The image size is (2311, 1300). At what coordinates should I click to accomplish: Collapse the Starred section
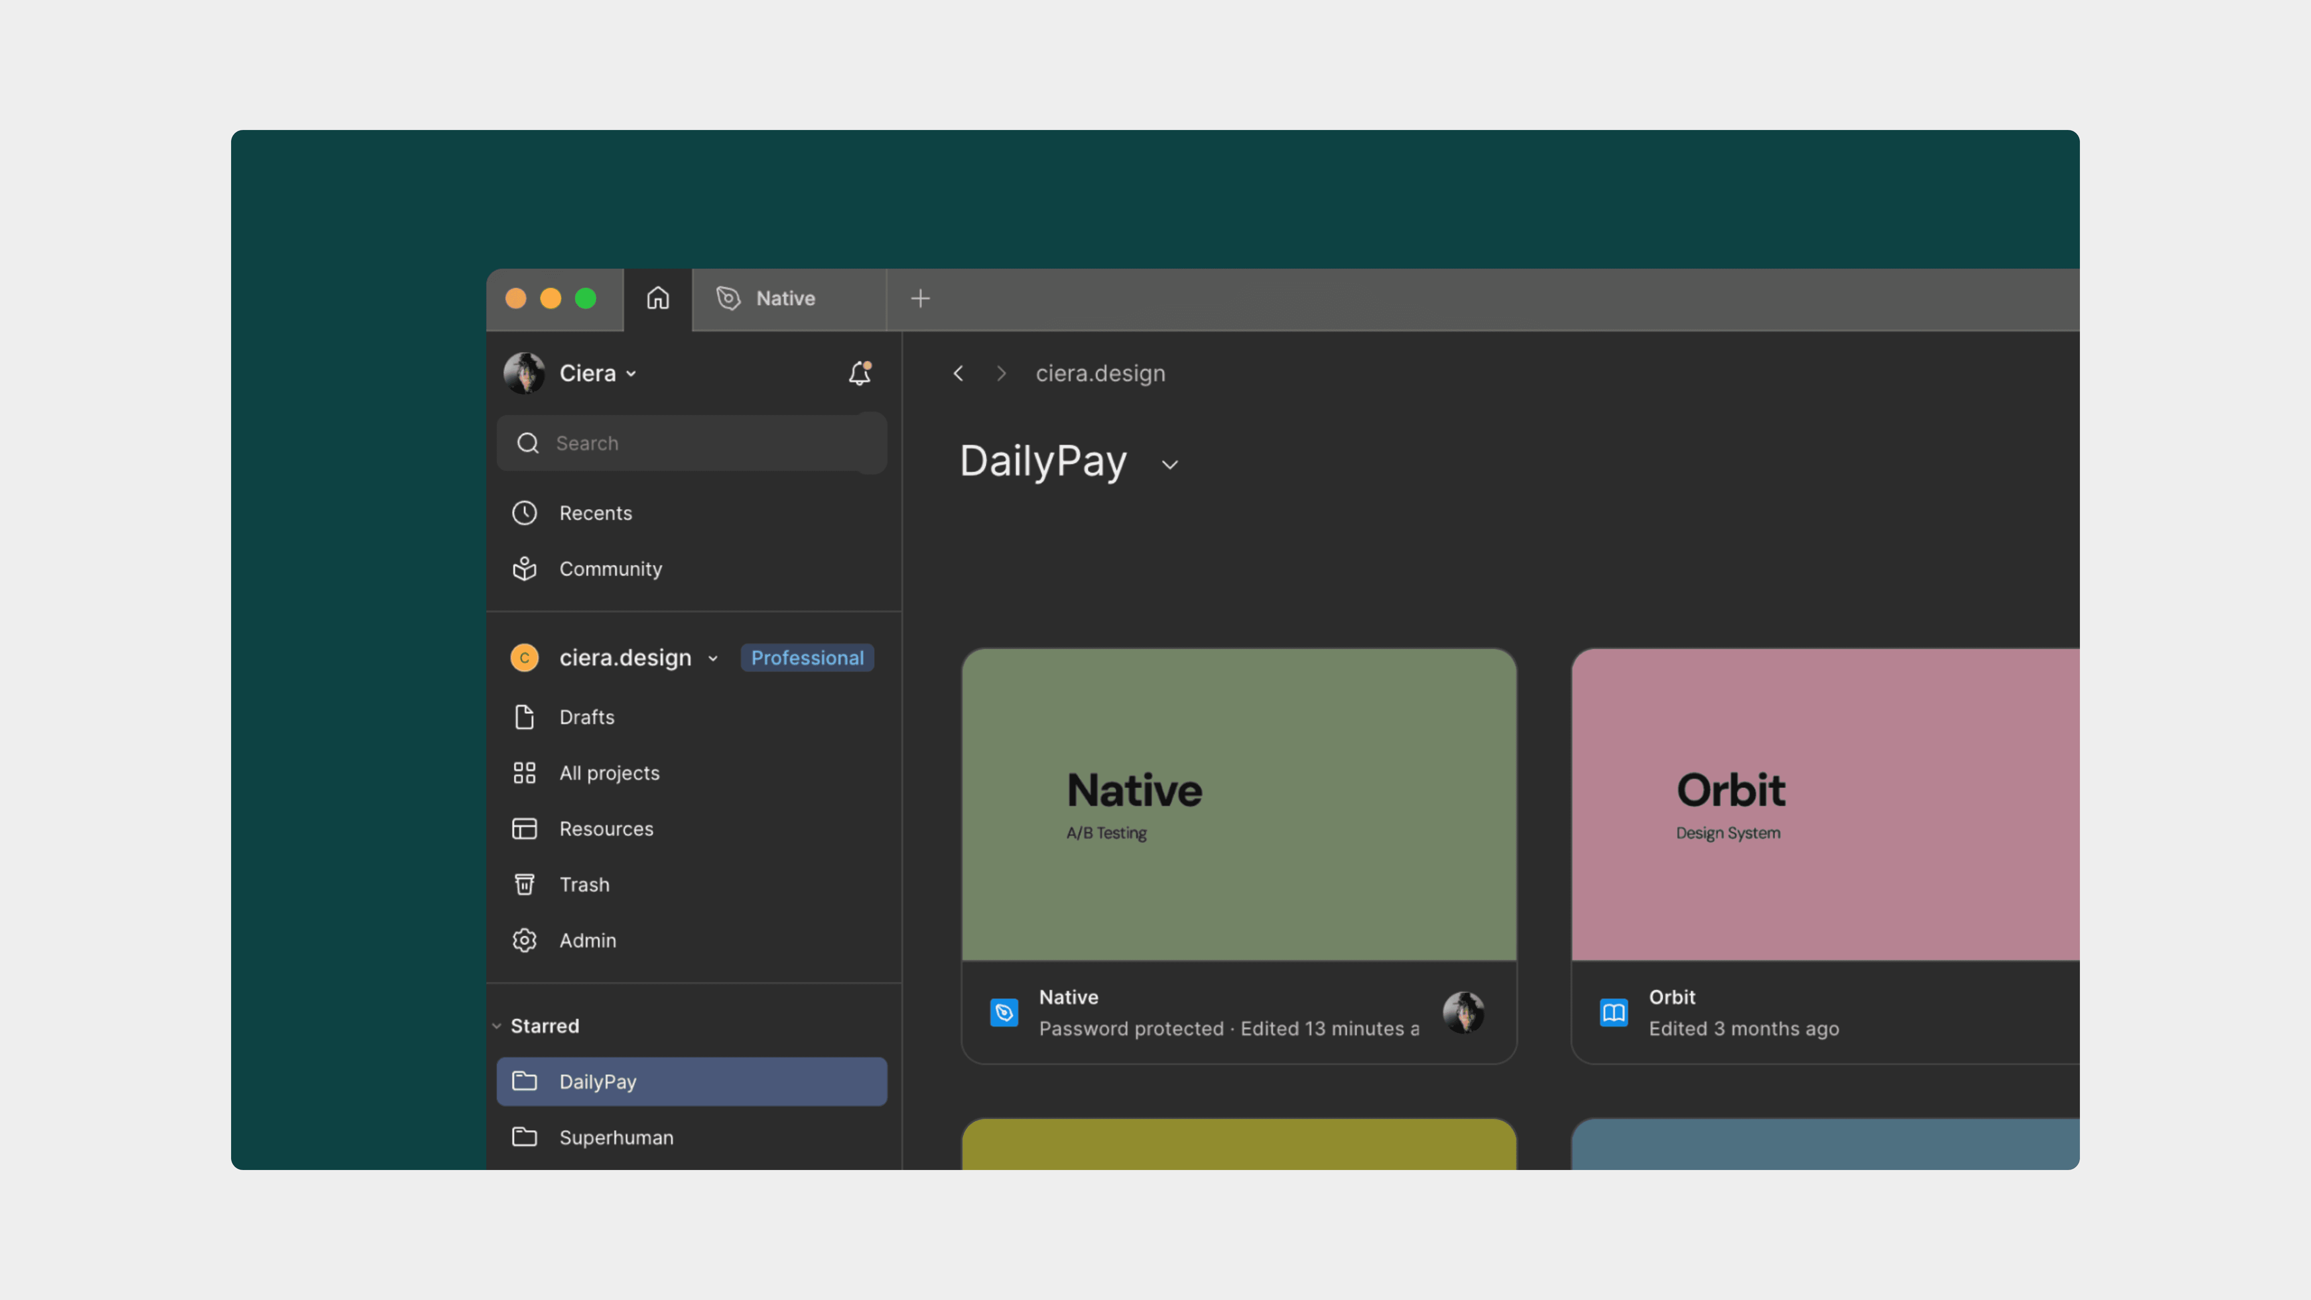coord(497,1026)
